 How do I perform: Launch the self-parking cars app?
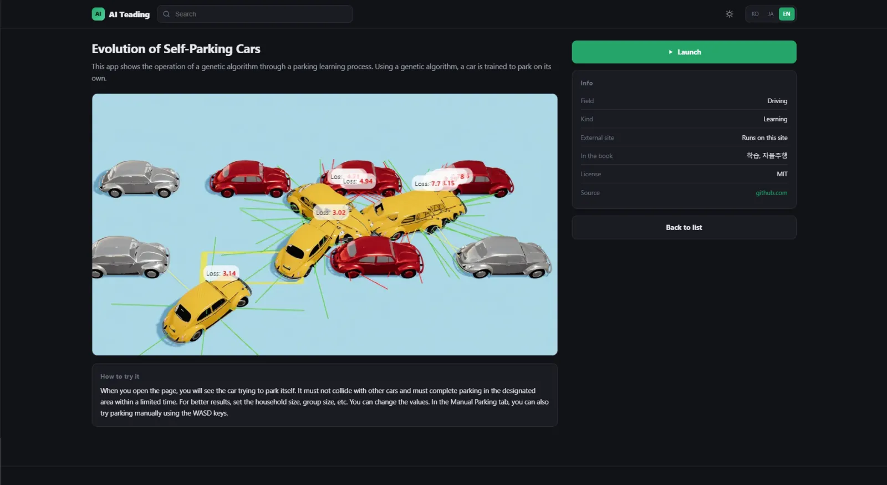coord(684,52)
